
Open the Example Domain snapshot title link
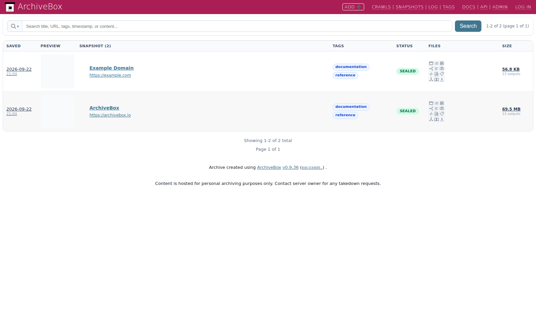[112, 68]
